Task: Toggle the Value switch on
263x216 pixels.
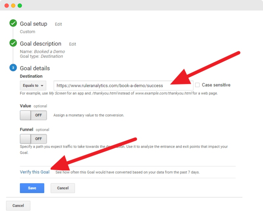Action: click(34, 115)
